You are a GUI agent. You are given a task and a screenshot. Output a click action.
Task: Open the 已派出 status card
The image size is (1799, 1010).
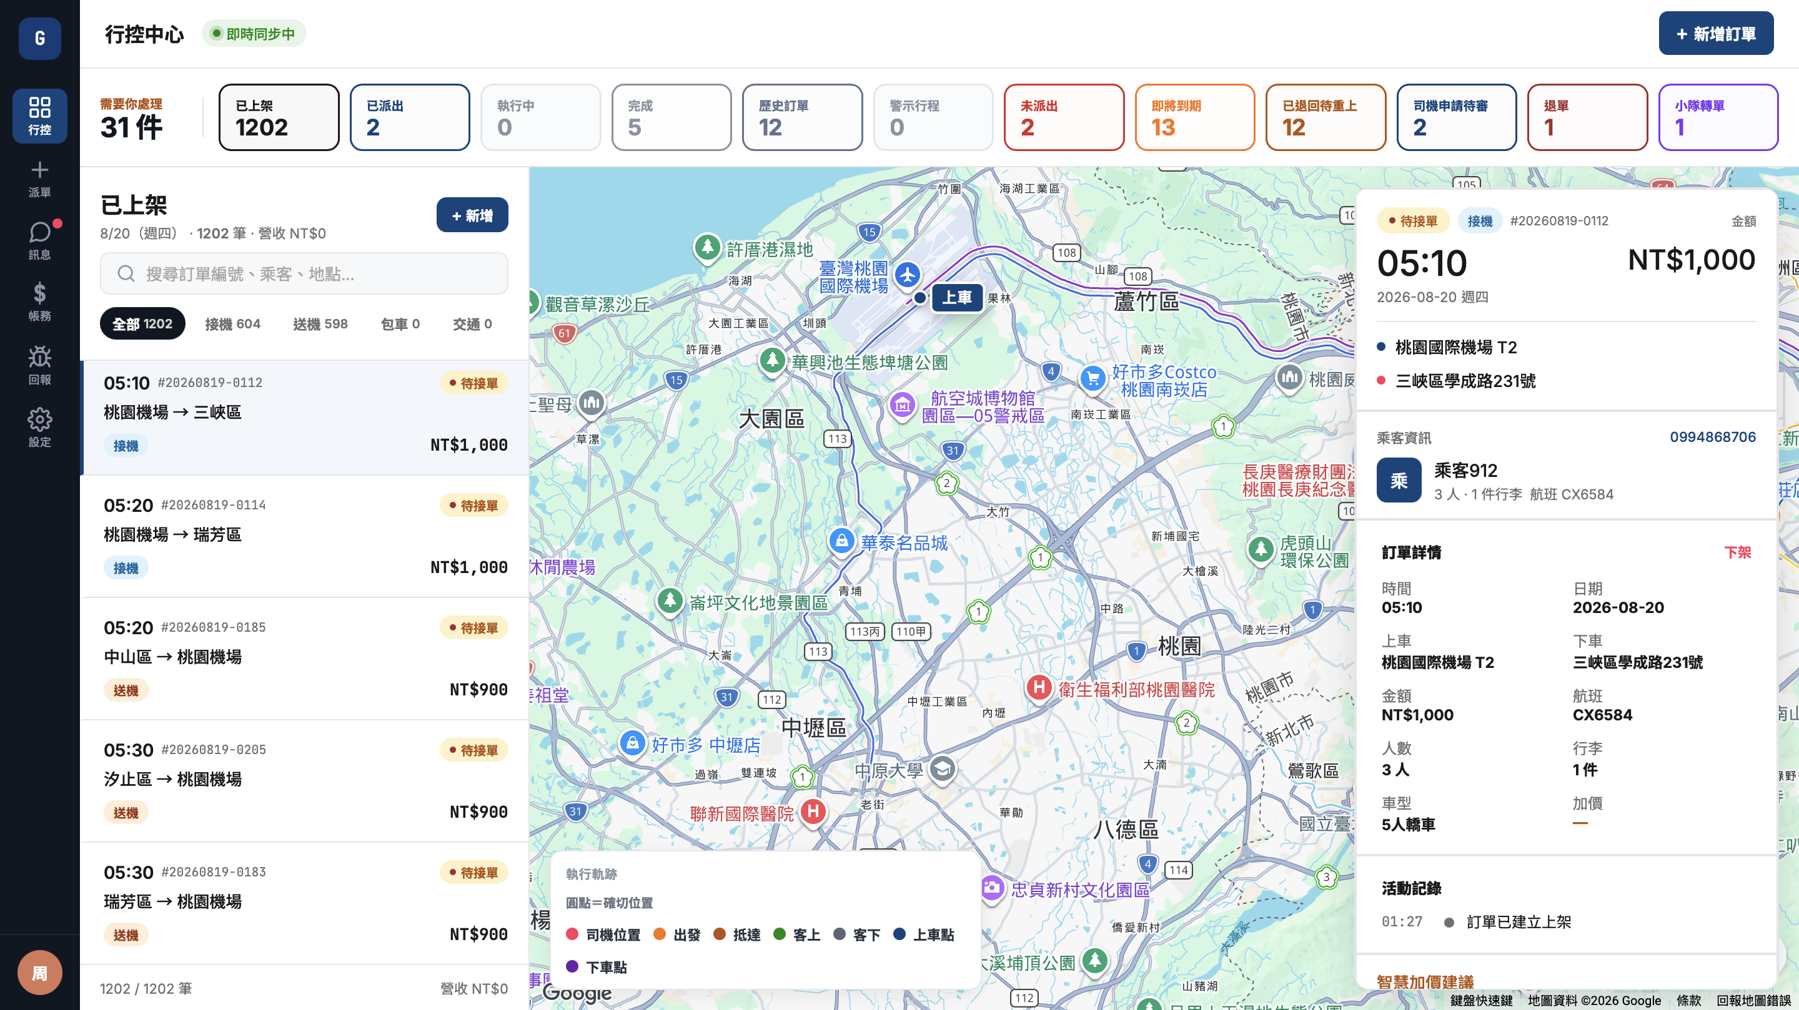pyautogui.click(x=410, y=117)
